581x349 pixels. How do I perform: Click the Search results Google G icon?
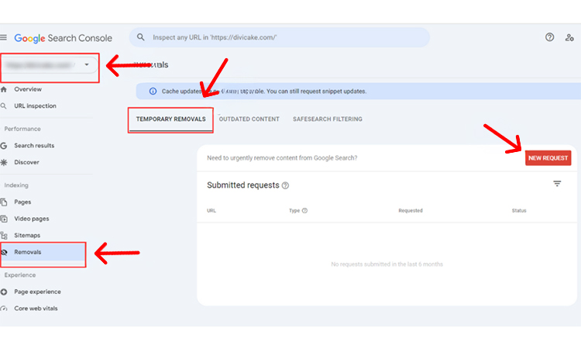(x=4, y=146)
